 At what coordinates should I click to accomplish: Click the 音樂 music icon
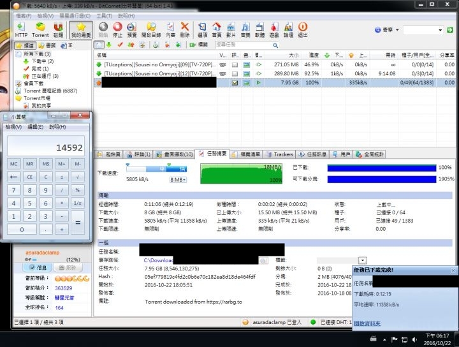pyautogui.click(x=245, y=29)
